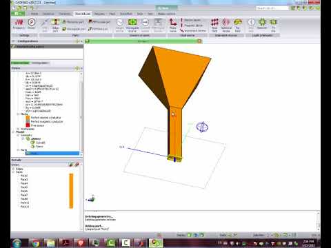Add a Waveguide source
Screen dimensions: 331x248
tap(132, 25)
